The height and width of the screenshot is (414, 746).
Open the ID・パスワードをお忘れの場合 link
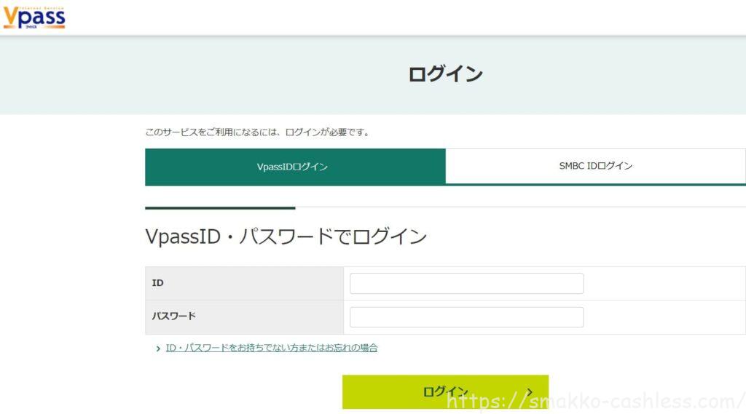coord(271,348)
